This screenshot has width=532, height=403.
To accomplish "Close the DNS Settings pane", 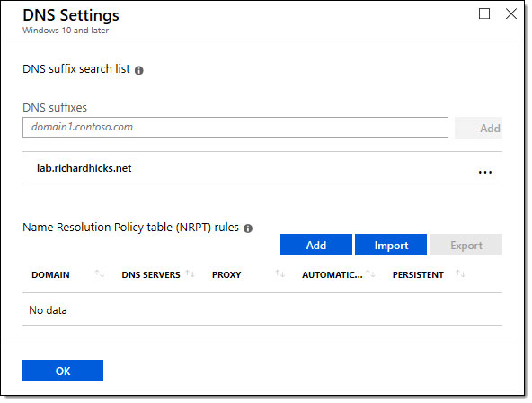I will point(511,13).
